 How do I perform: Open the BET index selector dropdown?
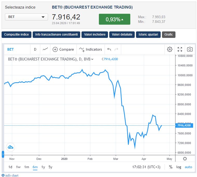[26, 17]
